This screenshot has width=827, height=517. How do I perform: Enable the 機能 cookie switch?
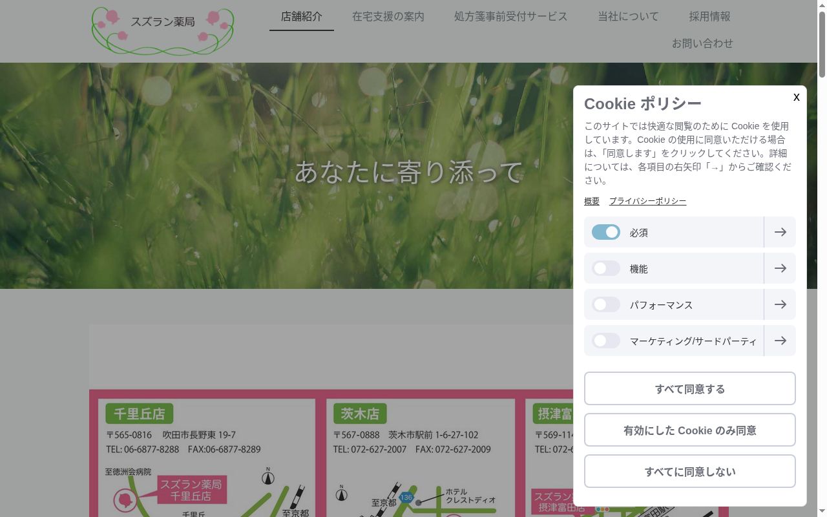[x=606, y=268]
